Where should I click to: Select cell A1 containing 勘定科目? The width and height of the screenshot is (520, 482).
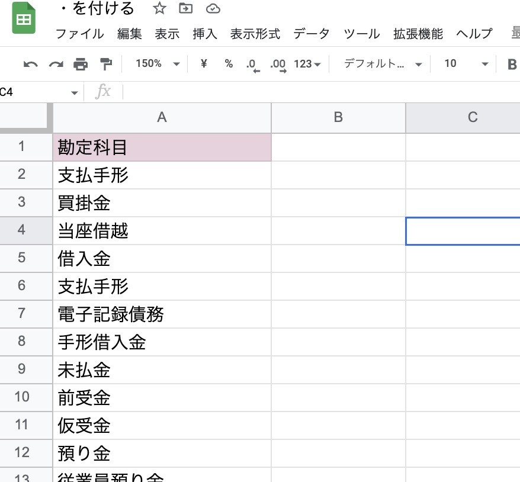click(x=162, y=147)
